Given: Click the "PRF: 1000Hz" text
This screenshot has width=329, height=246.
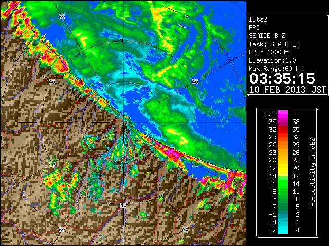Looking at the screenshot, I should pyautogui.click(x=269, y=52).
